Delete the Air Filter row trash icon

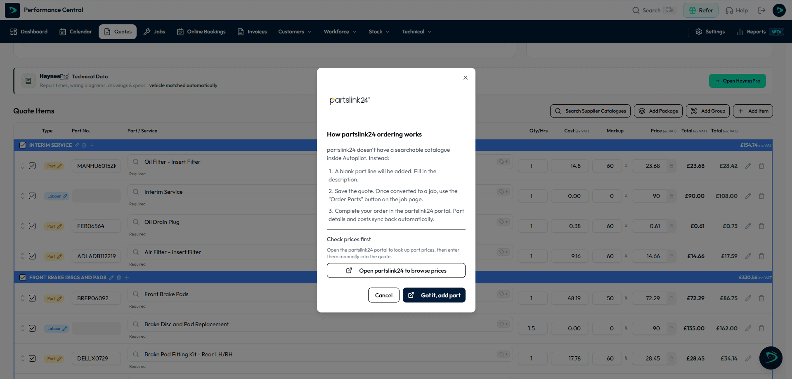click(761, 256)
